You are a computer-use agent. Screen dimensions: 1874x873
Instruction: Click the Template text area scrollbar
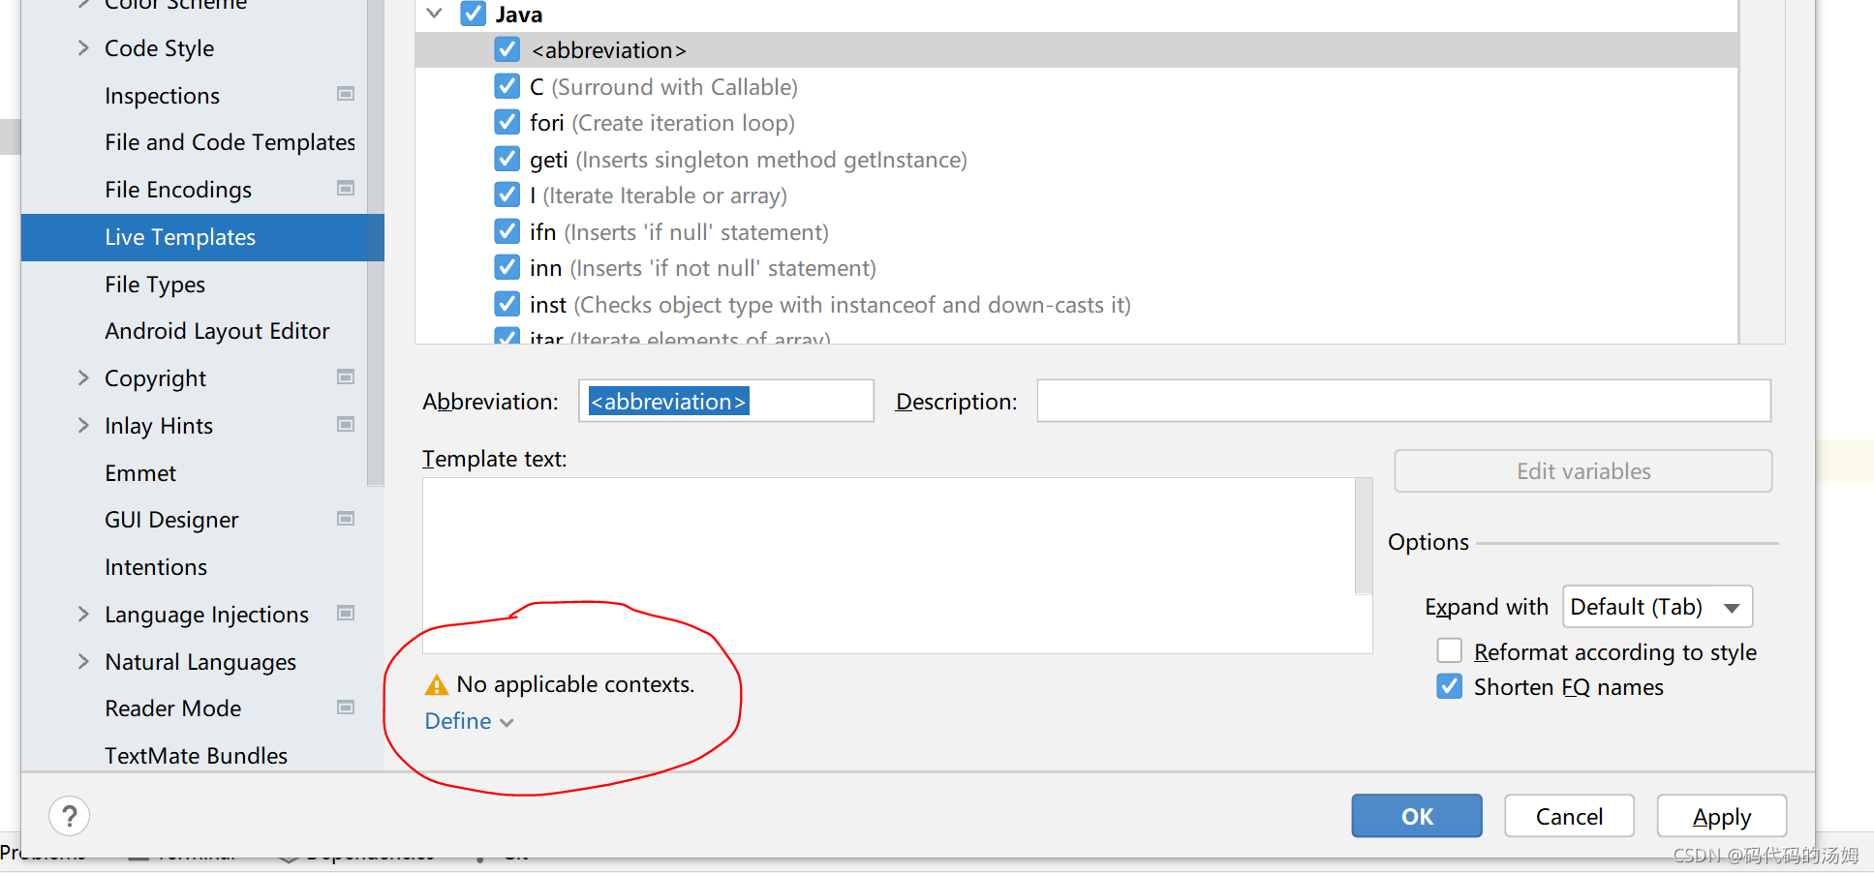click(x=1364, y=536)
